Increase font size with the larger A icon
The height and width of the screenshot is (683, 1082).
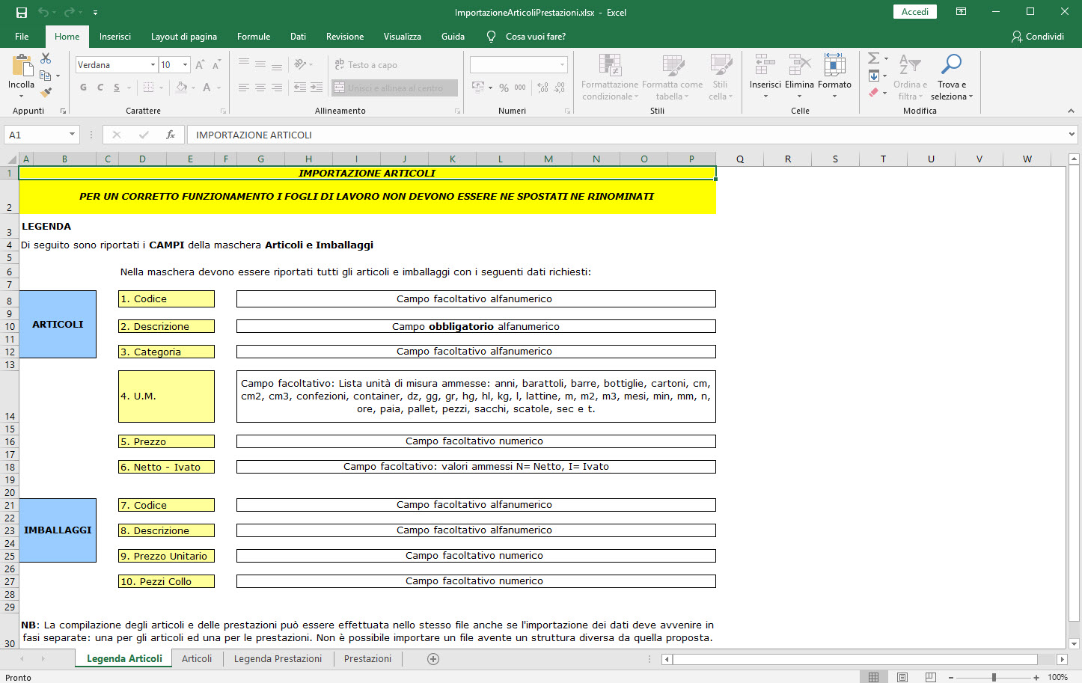[200, 65]
